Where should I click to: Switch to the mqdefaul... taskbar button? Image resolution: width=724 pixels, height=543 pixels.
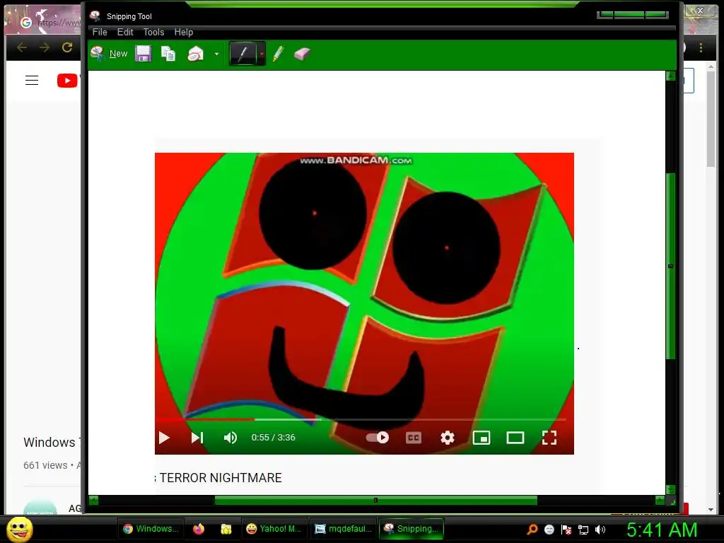[x=344, y=529]
